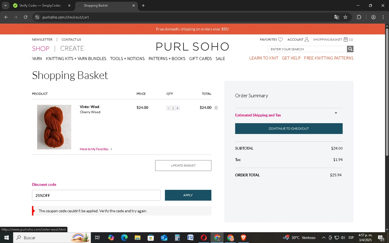Decrease Vinter Wool quantity with minus

tap(169, 108)
